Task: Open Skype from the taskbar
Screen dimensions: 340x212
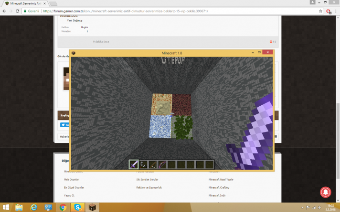Action: click(77, 207)
